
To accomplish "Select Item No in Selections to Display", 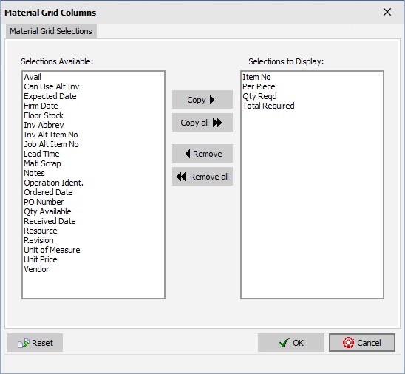I will 256,77.
